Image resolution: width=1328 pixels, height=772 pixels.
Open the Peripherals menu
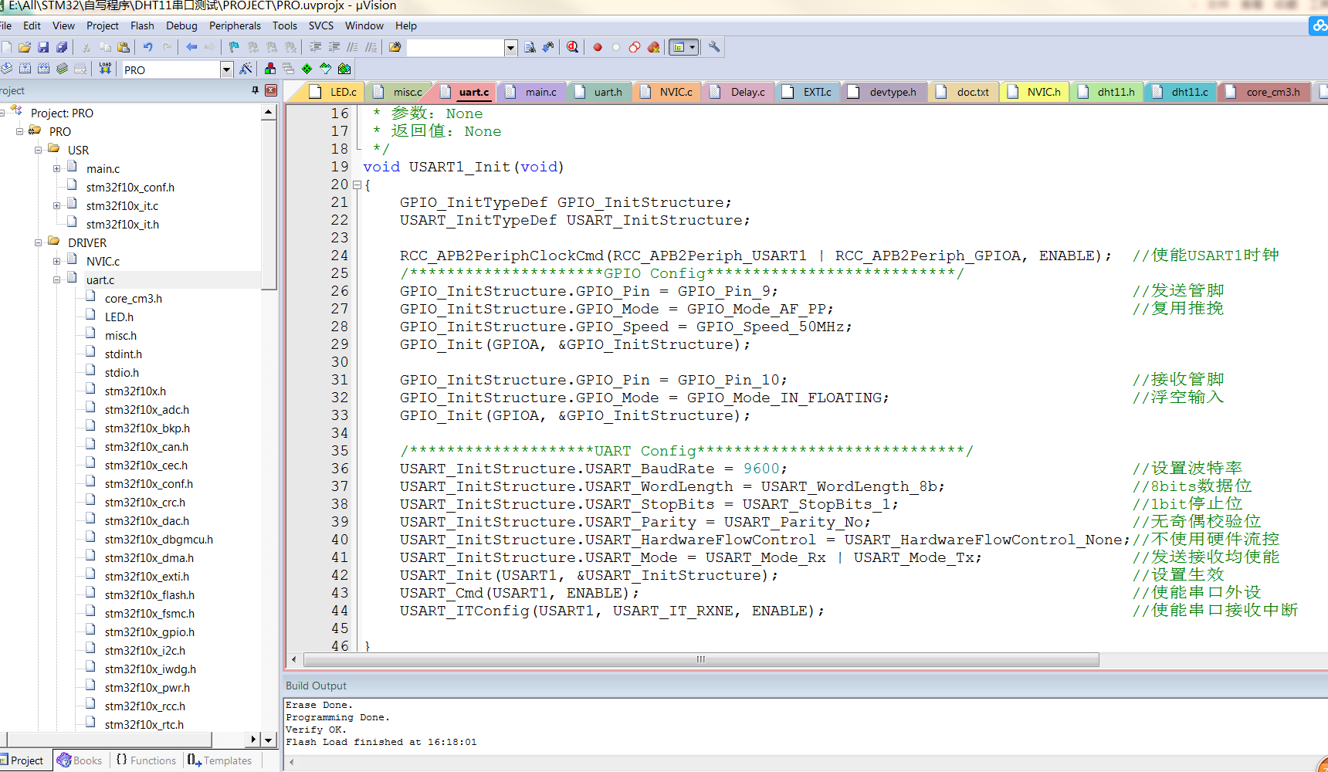pyautogui.click(x=235, y=25)
